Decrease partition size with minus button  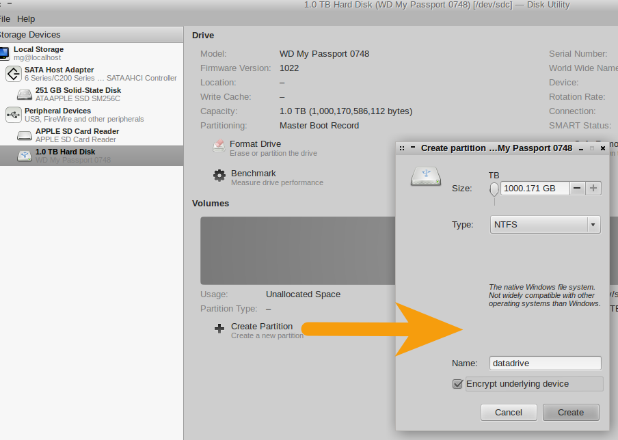coord(578,188)
